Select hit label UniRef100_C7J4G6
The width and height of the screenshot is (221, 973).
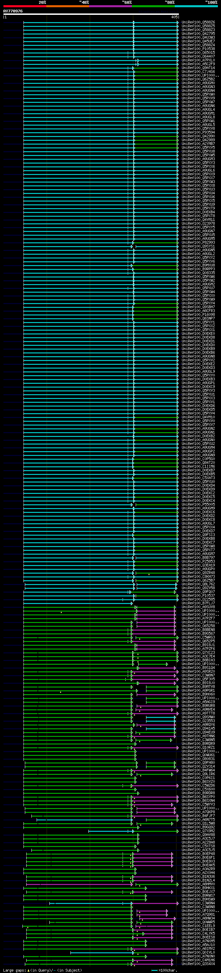(x=198, y=72)
